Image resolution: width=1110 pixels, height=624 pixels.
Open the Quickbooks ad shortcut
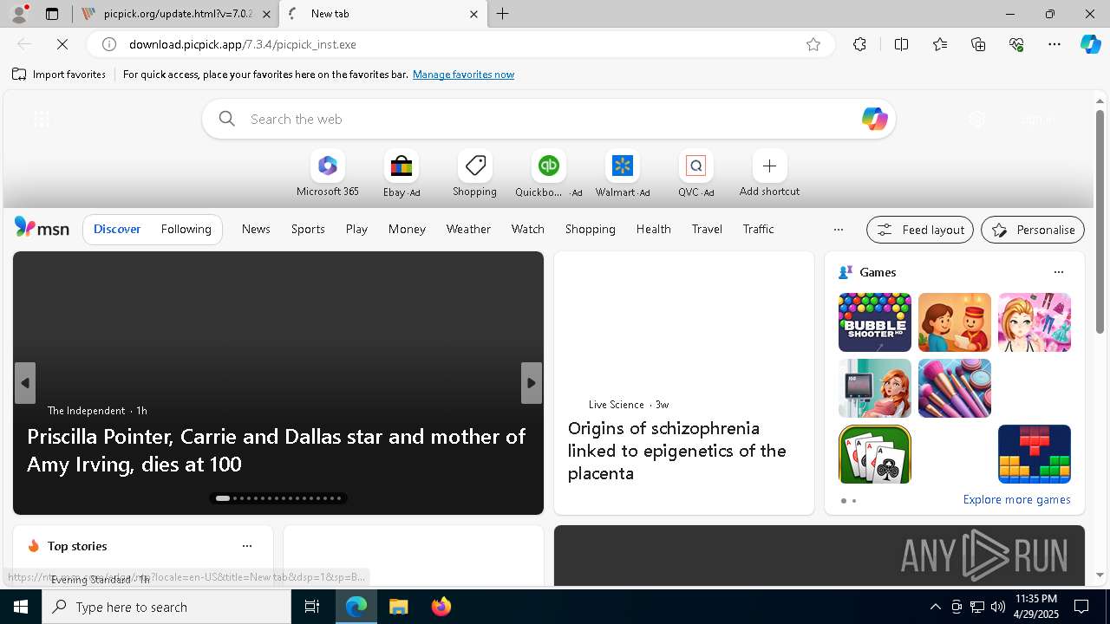pyautogui.click(x=548, y=173)
